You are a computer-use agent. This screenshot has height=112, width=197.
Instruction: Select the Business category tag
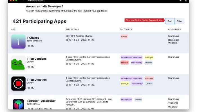pos(149,78)
